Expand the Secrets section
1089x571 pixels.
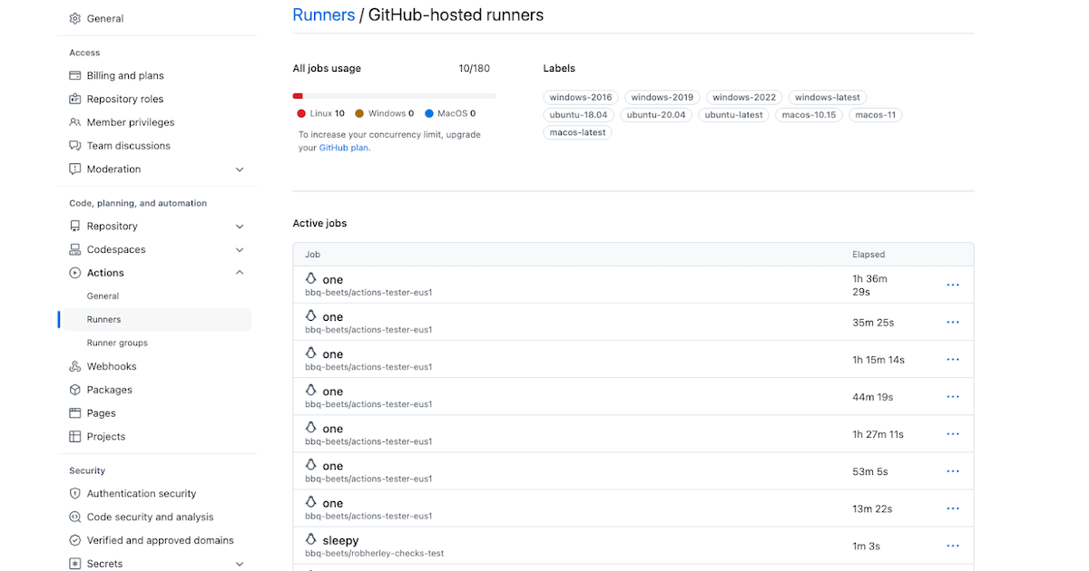click(x=240, y=563)
